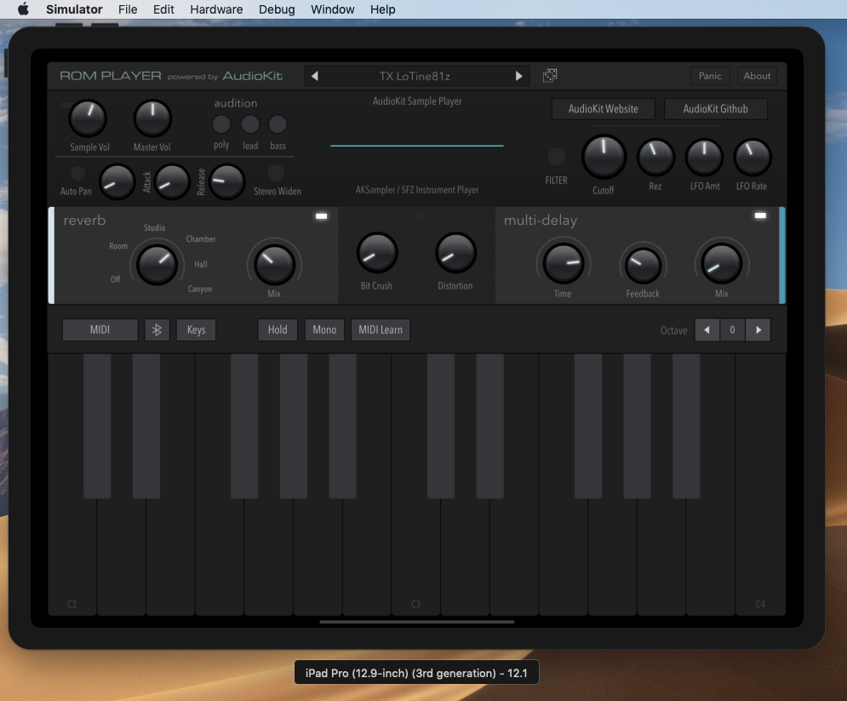Toggle the bass audition button
The height and width of the screenshot is (701, 847).
click(278, 124)
